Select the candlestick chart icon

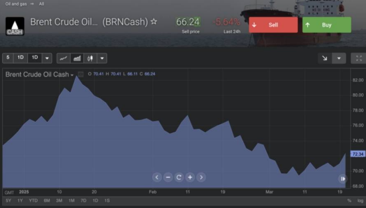pyautogui.click(x=90, y=58)
